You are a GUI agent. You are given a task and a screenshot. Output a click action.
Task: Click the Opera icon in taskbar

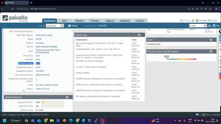pos(103,121)
